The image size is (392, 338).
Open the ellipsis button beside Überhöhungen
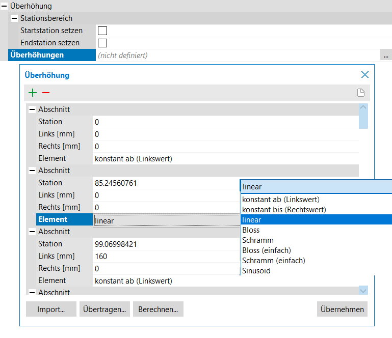[386, 55]
